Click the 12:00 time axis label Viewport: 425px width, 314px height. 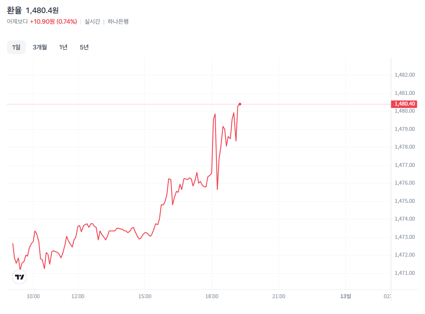[78, 296]
